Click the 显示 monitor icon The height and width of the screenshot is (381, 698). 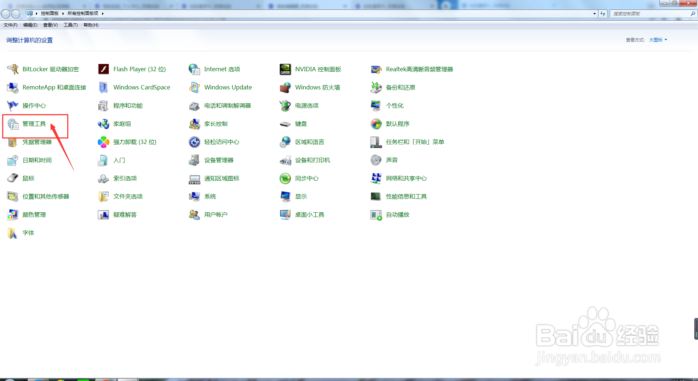click(x=285, y=196)
